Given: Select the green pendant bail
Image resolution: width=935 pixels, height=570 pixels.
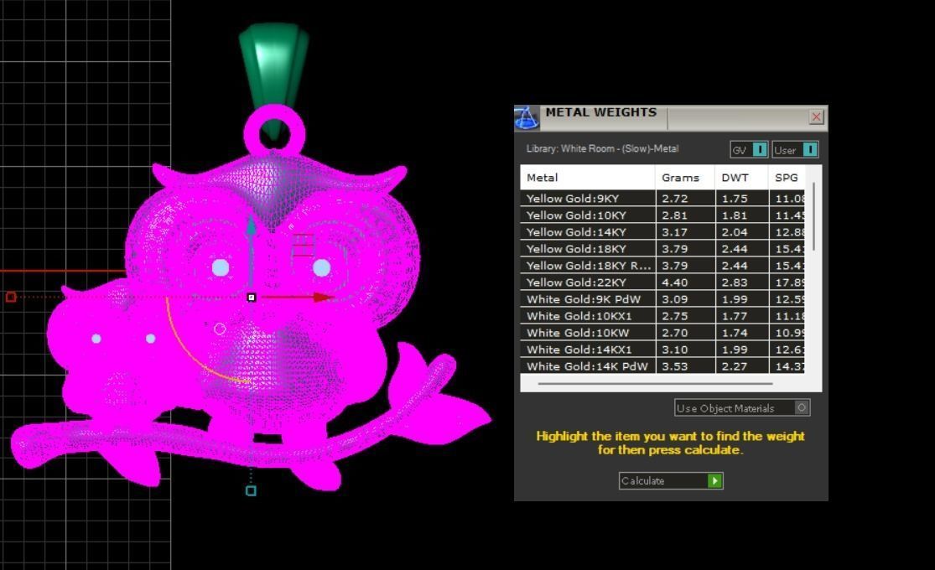Looking at the screenshot, I should [x=273, y=65].
